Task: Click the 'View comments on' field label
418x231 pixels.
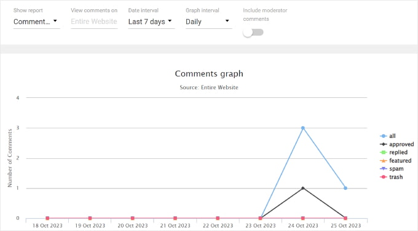Action: (94, 10)
